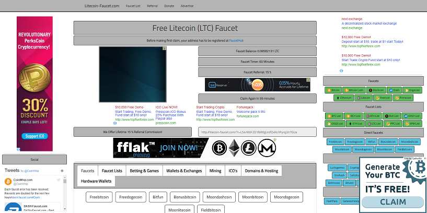
Task: Click the Fortunejack Welcome pack ad link
Action: click(x=251, y=112)
